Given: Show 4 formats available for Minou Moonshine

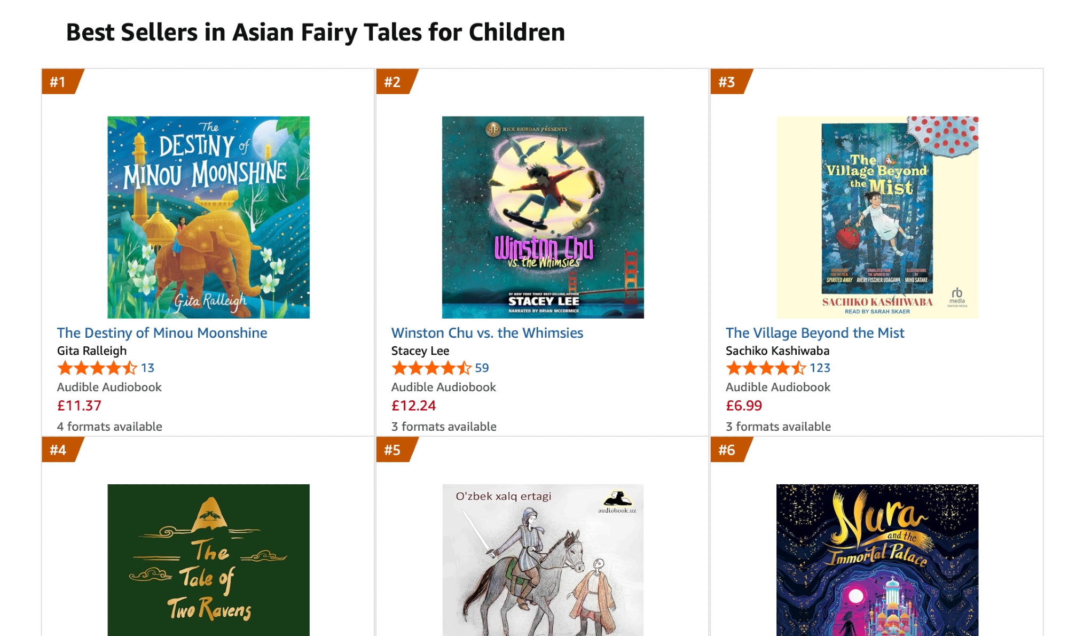Looking at the screenshot, I should pyautogui.click(x=109, y=426).
